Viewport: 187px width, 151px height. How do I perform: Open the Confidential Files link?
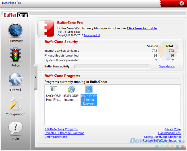pyautogui.click(x=169, y=133)
